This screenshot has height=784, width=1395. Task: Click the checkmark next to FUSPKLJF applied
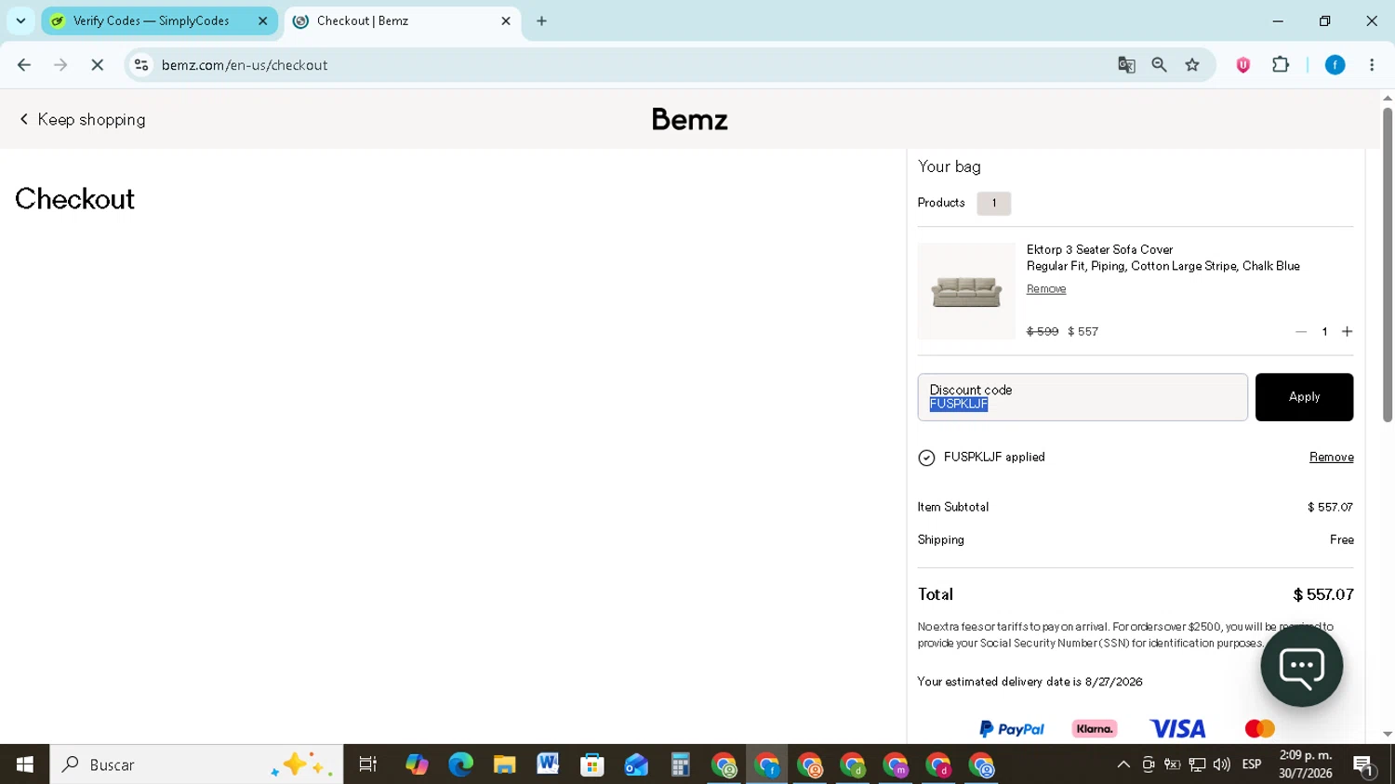coord(926,458)
